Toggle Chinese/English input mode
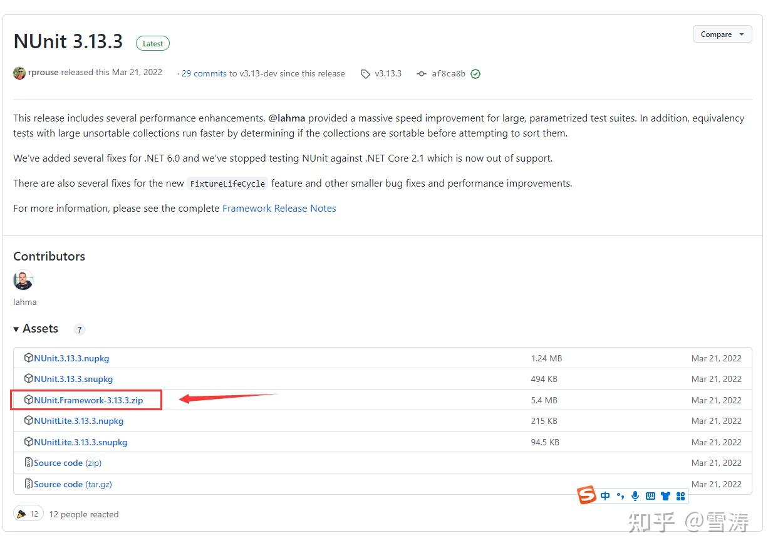Image resolution: width=768 pixels, height=553 pixels. pos(605,496)
